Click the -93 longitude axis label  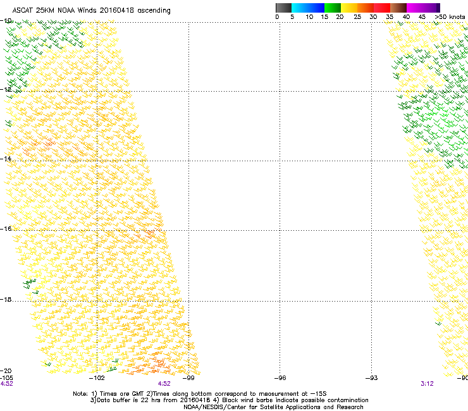372,378
